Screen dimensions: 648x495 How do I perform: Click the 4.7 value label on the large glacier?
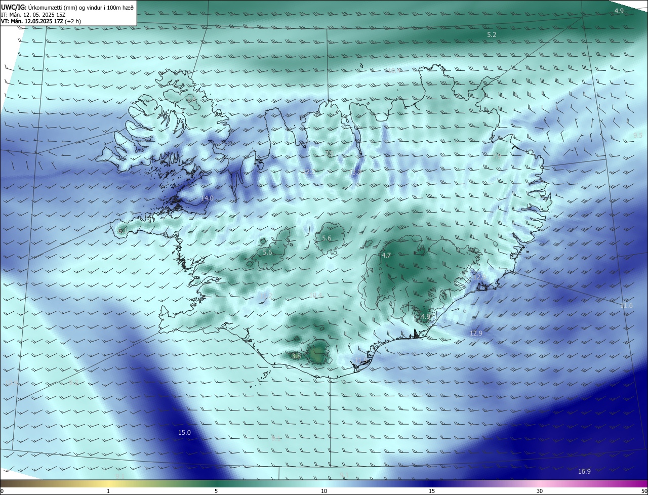point(386,256)
